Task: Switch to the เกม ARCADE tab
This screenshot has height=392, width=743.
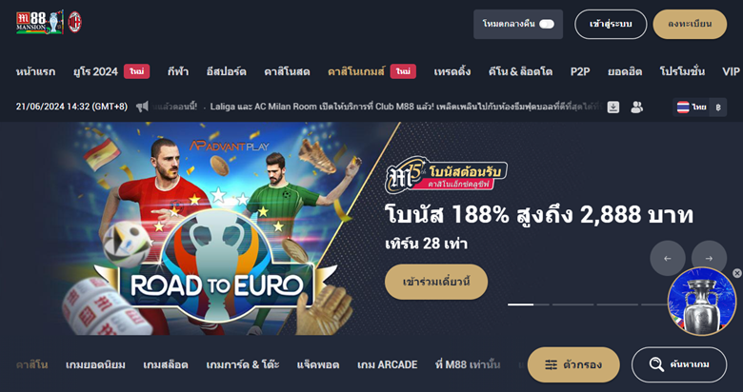Action: click(x=387, y=365)
